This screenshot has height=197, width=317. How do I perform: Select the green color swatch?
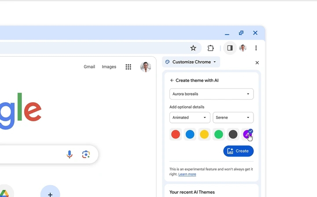(218, 134)
